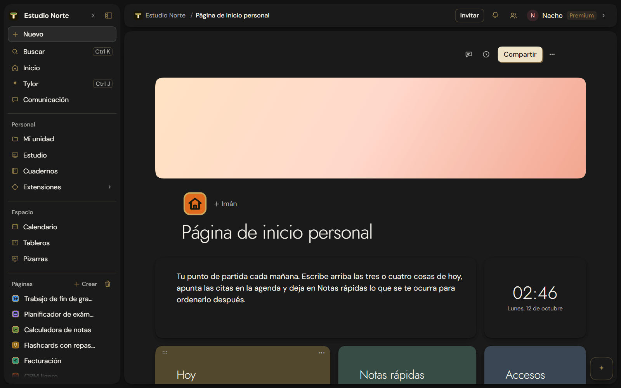This screenshot has width=621, height=388.
Task: Expand Estudio Norte workspace switcher
Action: point(93,16)
